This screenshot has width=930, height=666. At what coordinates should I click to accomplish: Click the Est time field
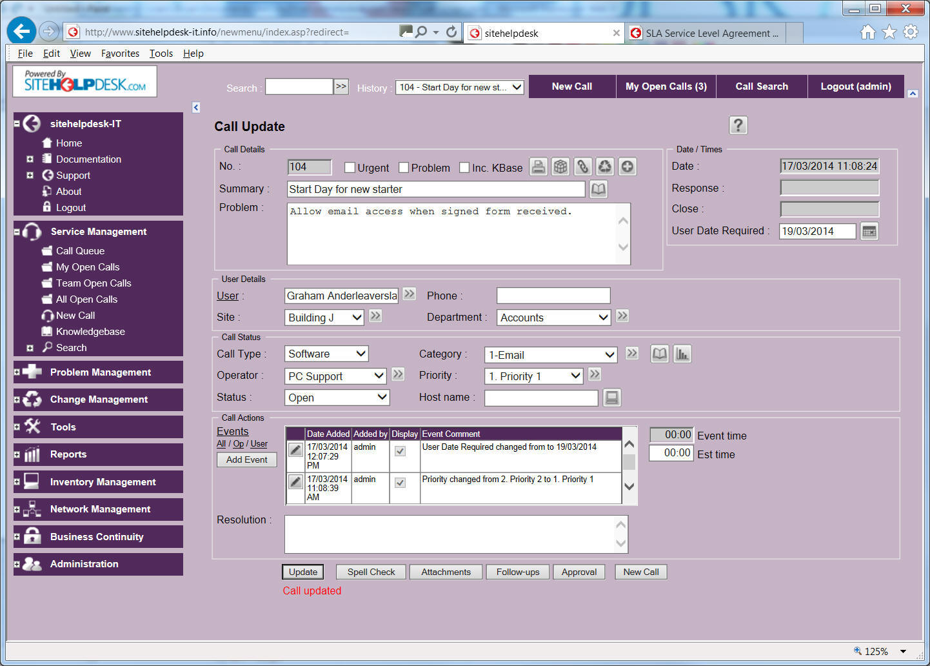(x=671, y=453)
